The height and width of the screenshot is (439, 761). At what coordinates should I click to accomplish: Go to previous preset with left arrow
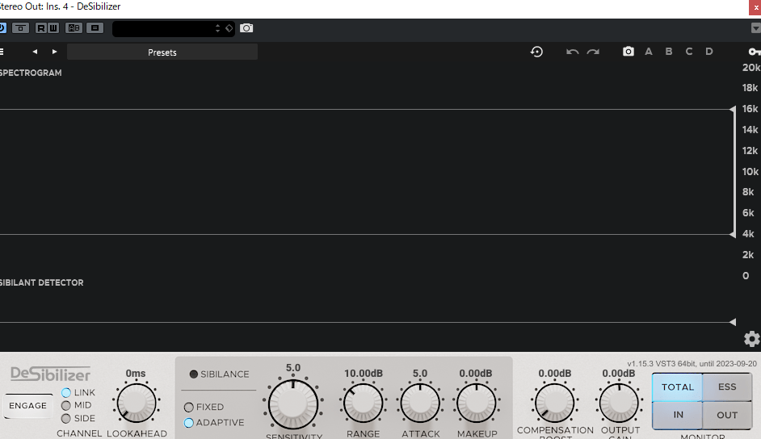click(x=35, y=52)
